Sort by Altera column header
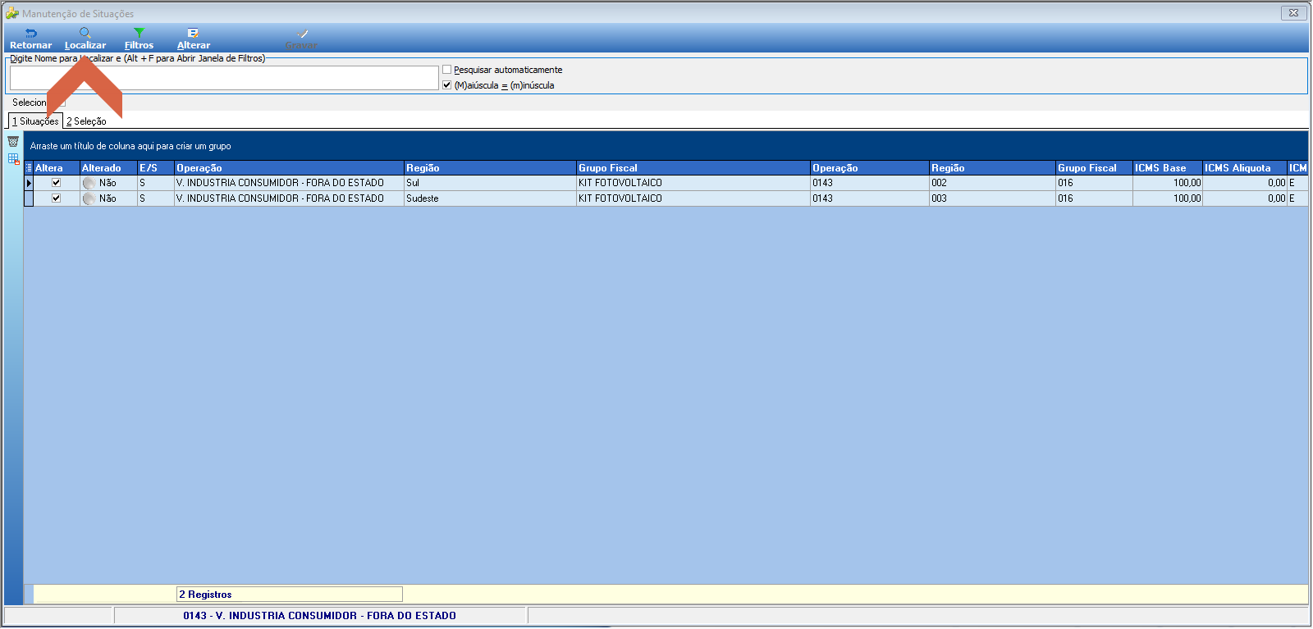Screen dimensions: 1313x629 (57, 168)
